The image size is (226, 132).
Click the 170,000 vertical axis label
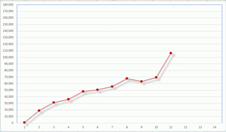tap(8, 11)
